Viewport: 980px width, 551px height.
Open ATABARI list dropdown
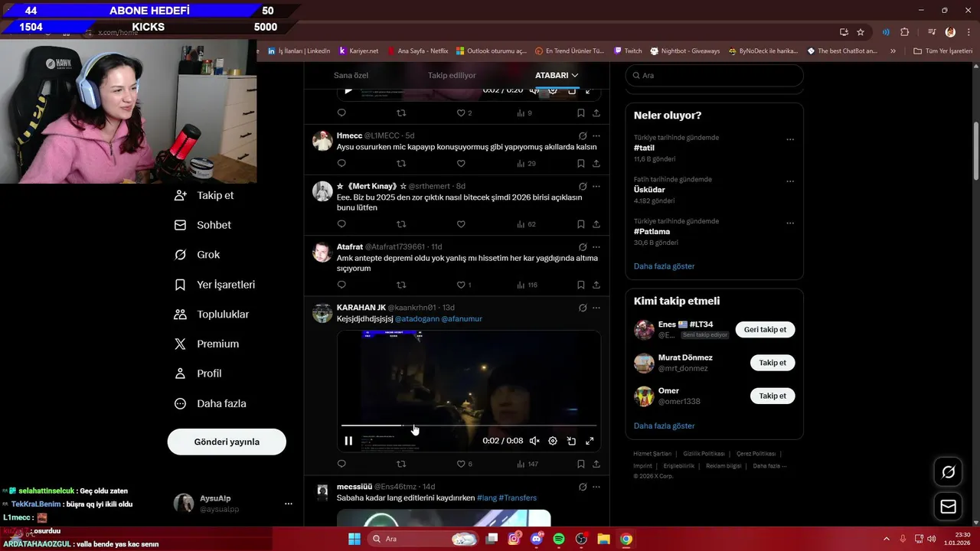pos(557,75)
